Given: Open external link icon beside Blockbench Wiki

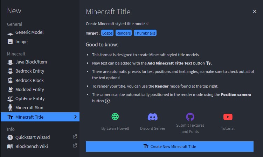Looking at the screenshot, I should [75, 146].
